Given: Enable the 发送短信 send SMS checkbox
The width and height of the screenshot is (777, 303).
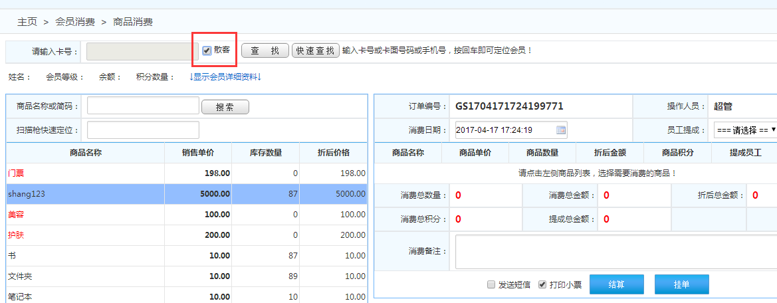Looking at the screenshot, I should point(491,284).
